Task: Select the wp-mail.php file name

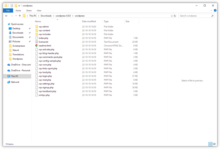Action: [45, 80]
